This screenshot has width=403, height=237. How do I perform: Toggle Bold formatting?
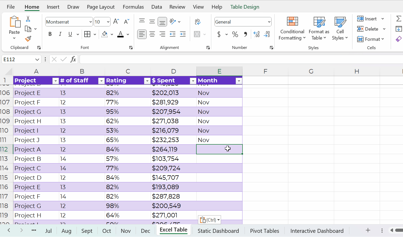click(x=50, y=34)
